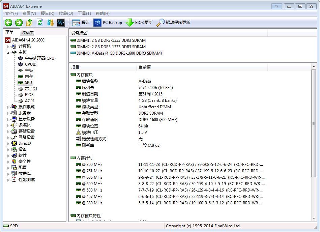This screenshot has height=232, width=320.
Task: Click the 存取速度 row value DDR3-1600 (800 MHz)
Action: tap(158, 120)
